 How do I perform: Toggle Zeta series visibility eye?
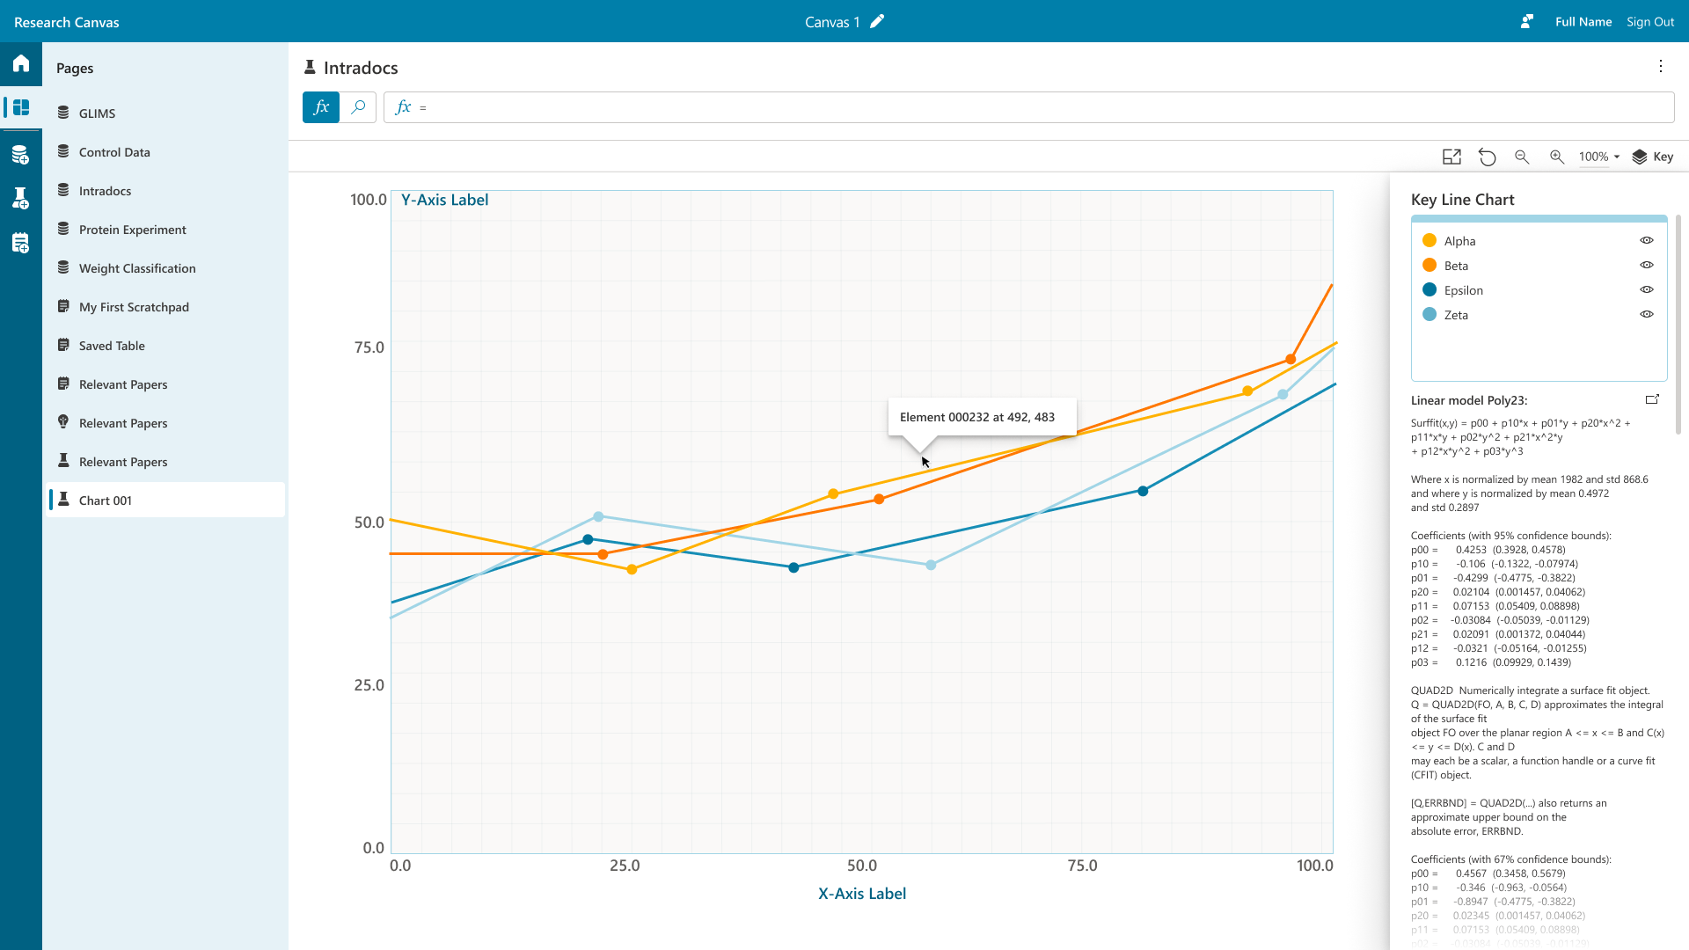1647,314
